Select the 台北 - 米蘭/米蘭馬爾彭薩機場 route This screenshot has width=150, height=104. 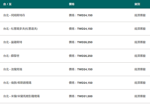pos(21,96)
